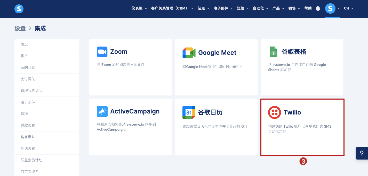Open the help question mark widget
368x176 pixels.
coord(362,154)
